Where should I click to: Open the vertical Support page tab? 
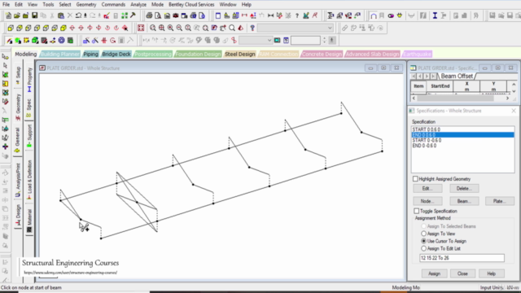[x=29, y=136]
